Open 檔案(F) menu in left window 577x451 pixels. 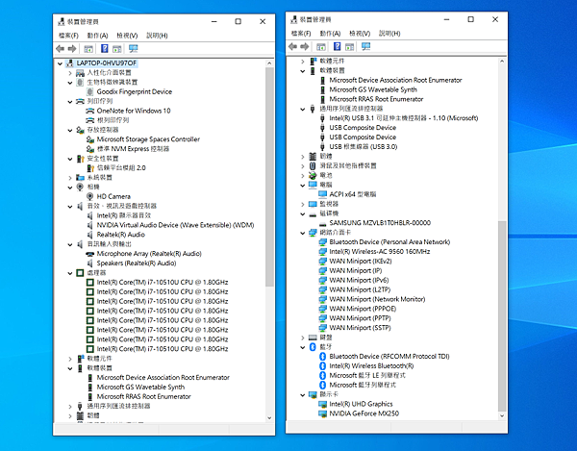(x=68, y=36)
